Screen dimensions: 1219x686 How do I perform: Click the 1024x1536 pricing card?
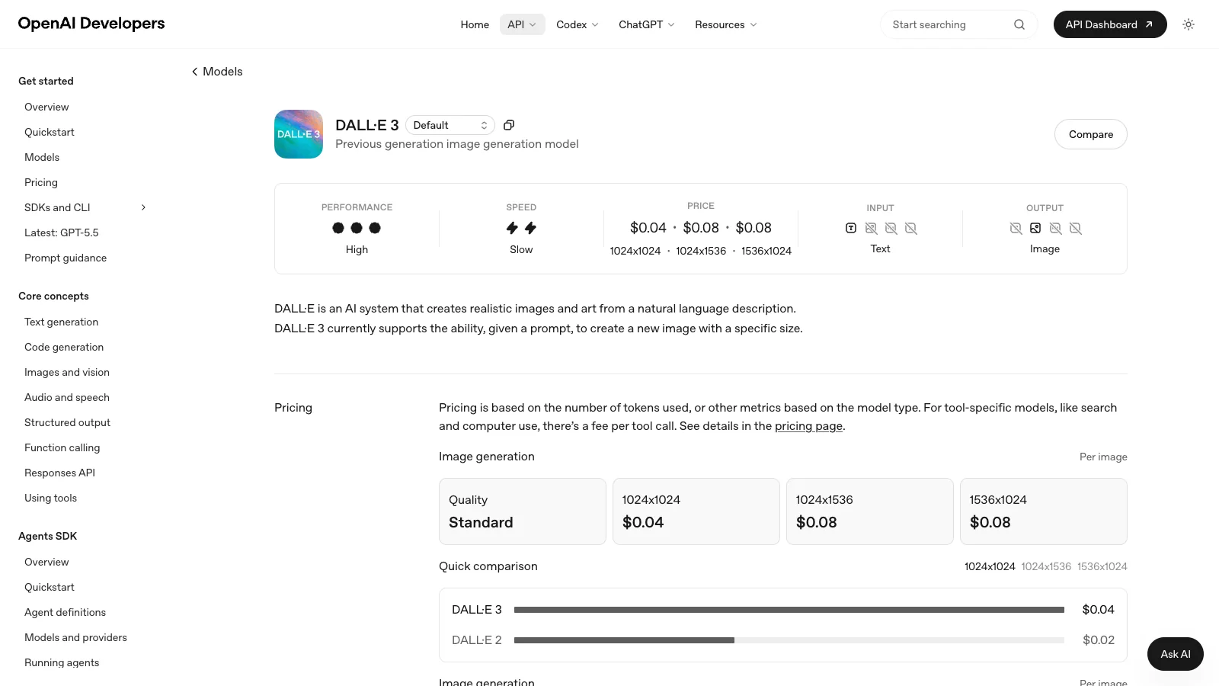870,511
